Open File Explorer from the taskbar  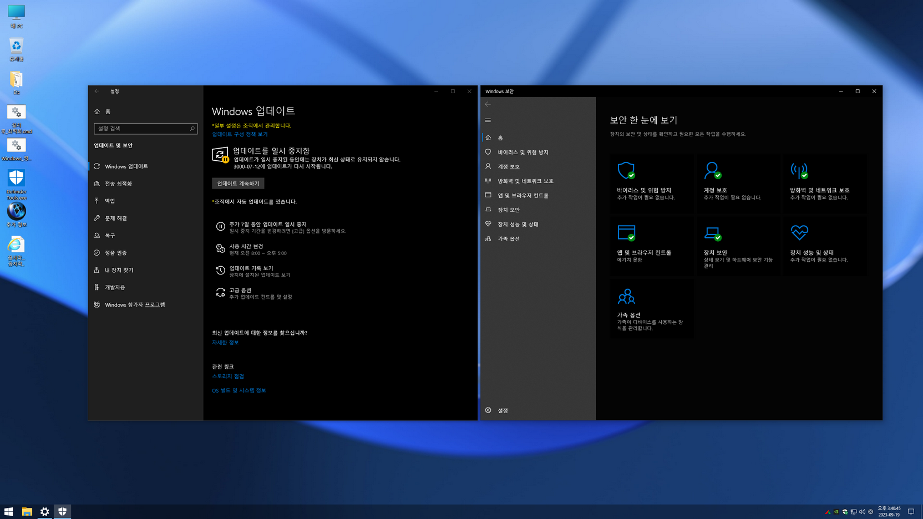[27, 512]
